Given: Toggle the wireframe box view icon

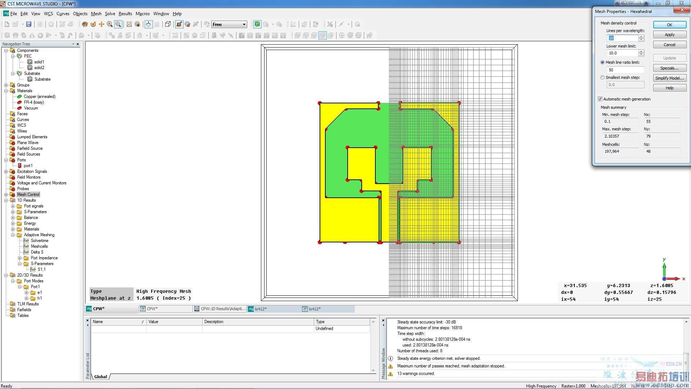Looking at the screenshot, I should click(x=168, y=24).
